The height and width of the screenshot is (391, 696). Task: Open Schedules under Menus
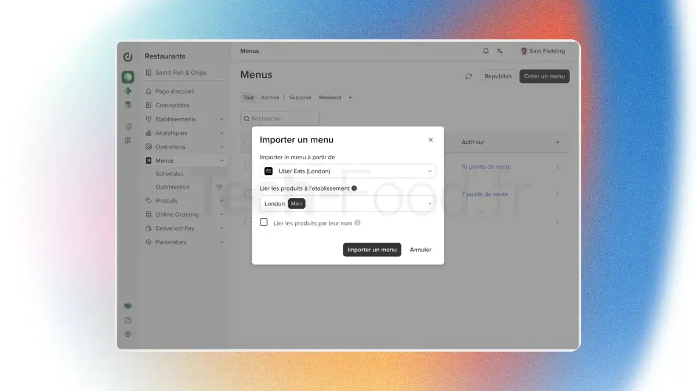(169, 174)
